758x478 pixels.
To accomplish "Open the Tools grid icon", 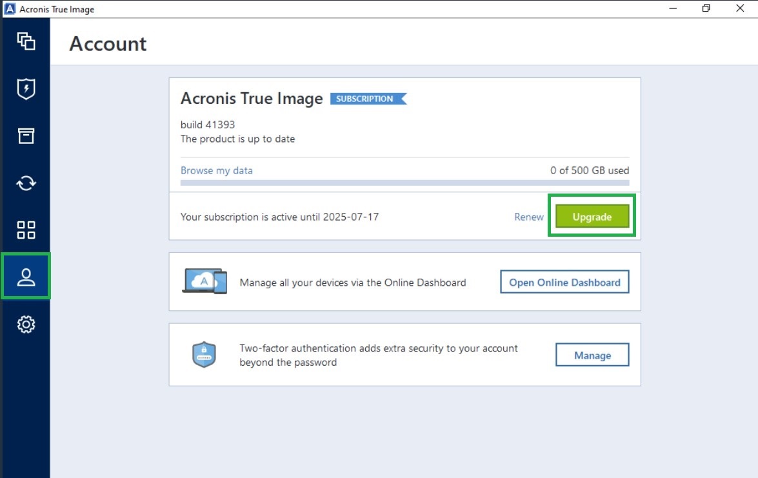I will click(x=26, y=230).
